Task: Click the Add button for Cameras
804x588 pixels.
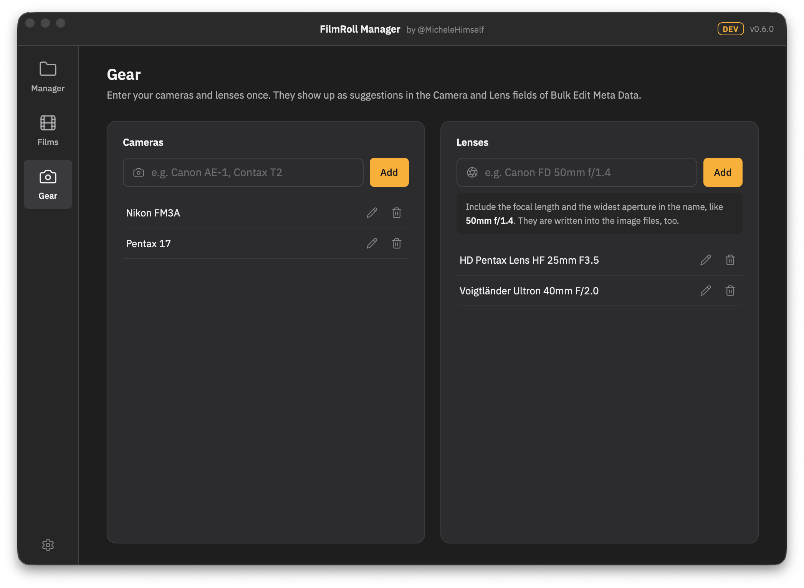Action: (389, 172)
